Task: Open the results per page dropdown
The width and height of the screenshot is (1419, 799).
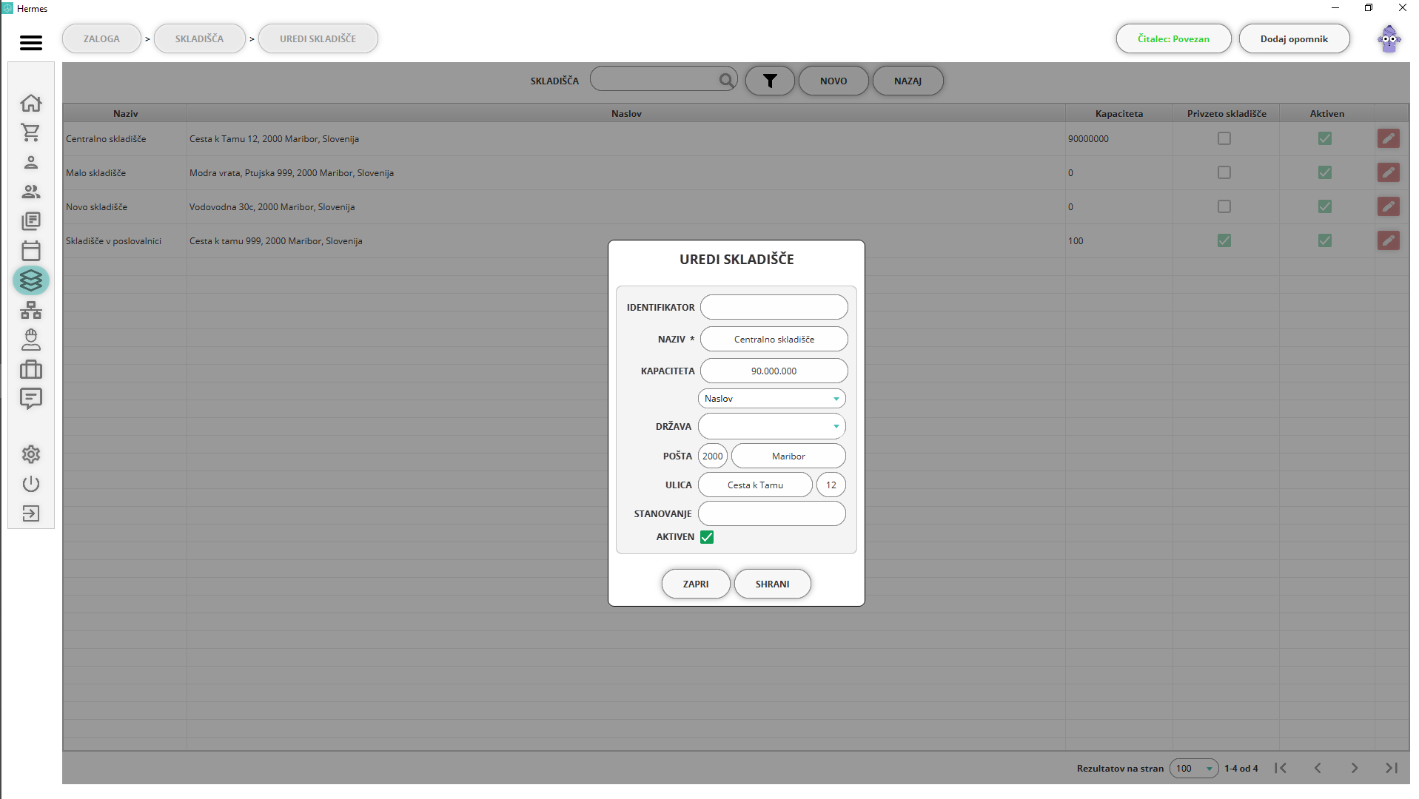Action: click(1194, 768)
